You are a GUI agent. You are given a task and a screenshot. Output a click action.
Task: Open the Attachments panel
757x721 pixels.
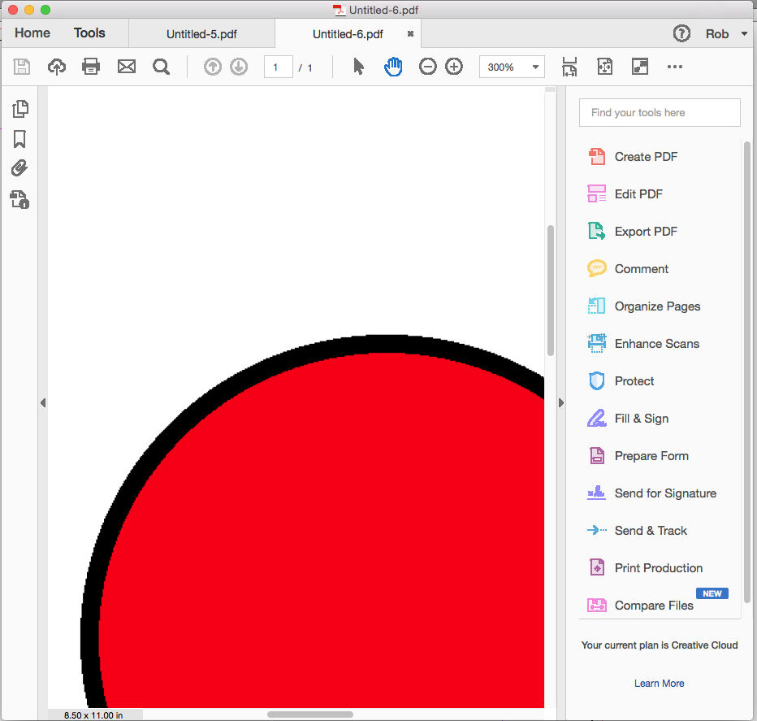tap(20, 168)
